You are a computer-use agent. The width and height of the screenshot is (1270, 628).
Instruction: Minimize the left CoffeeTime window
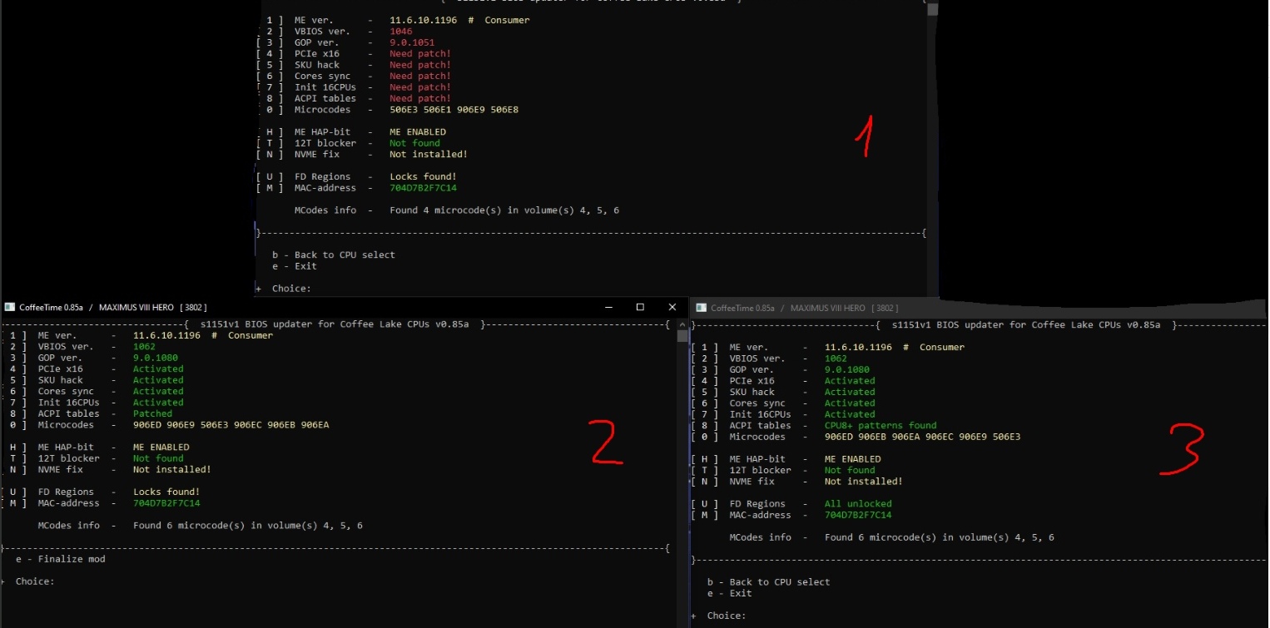pyautogui.click(x=607, y=307)
